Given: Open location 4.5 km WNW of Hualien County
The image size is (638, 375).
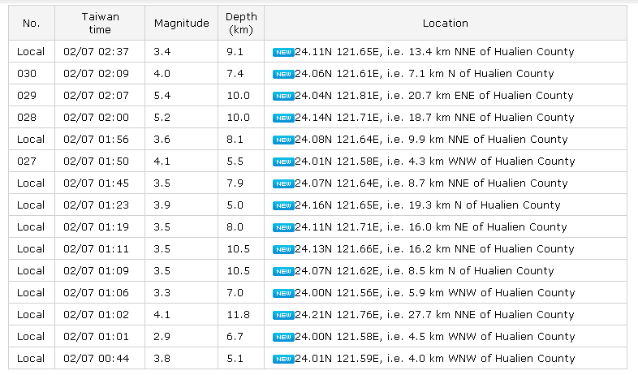Looking at the screenshot, I should (434, 337).
